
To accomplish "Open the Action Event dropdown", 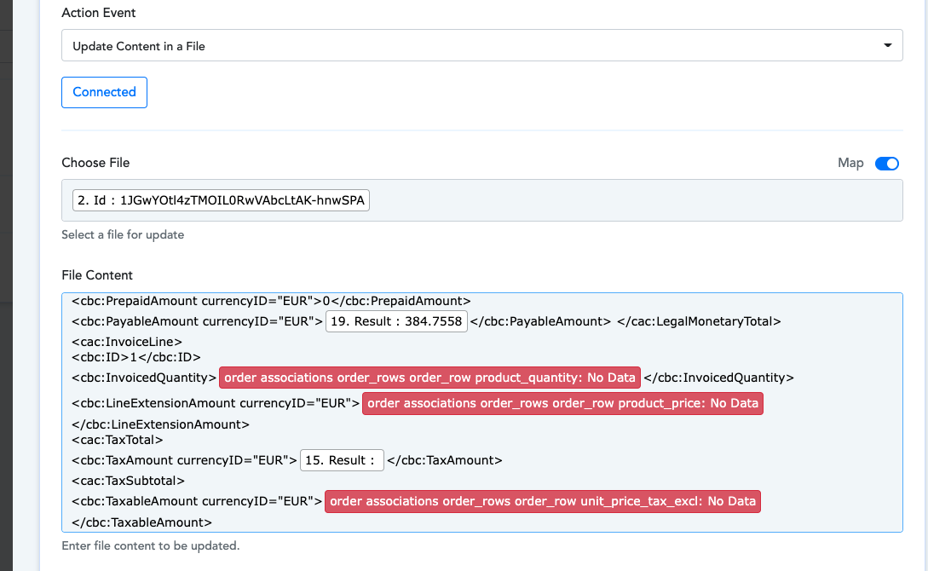I will tap(481, 45).
